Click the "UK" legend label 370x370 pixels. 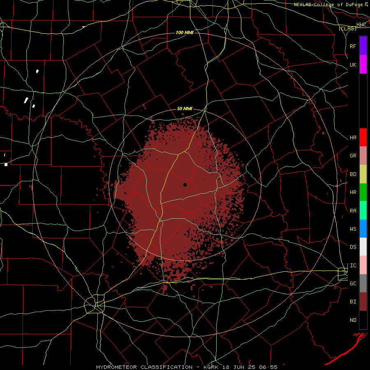[x=353, y=65]
